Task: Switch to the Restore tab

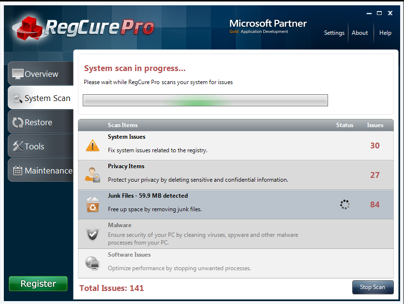Action: 41,122
